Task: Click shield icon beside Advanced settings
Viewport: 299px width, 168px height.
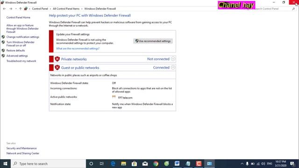Action: click(3, 56)
